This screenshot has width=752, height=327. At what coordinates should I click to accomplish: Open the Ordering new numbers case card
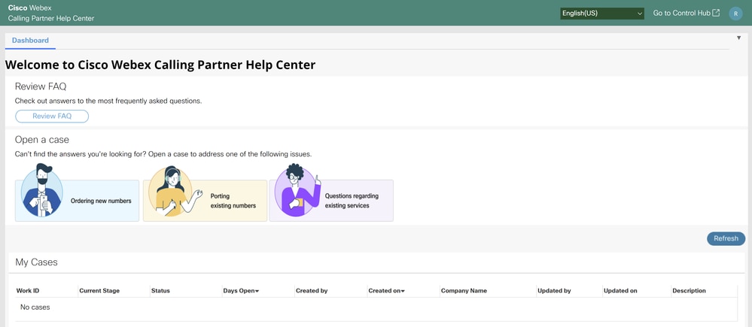[78, 201]
